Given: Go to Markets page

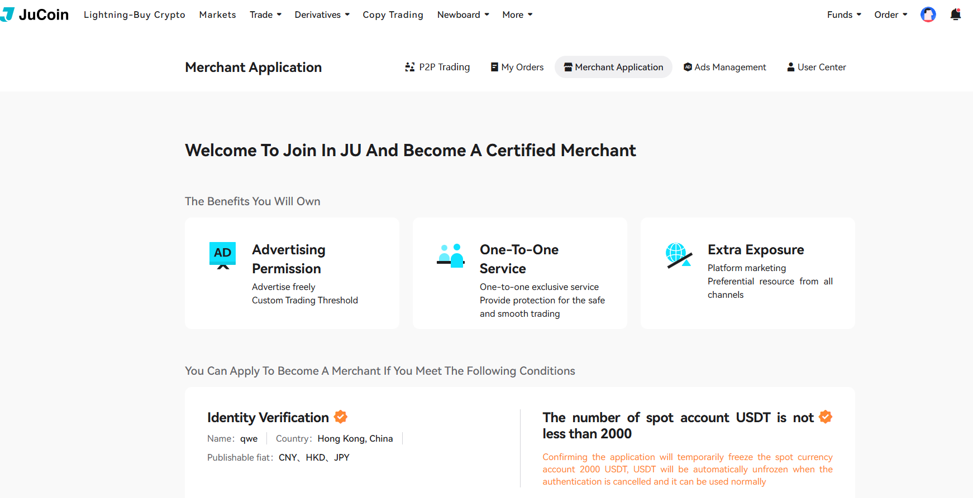Looking at the screenshot, I should point(217,14).
